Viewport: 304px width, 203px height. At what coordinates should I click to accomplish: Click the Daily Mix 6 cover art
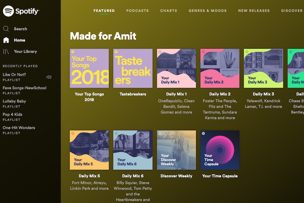pos(133,150)
